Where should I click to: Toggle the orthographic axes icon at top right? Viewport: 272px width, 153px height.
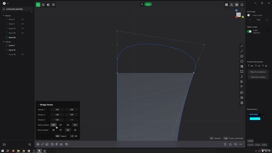tap(232, 5)
